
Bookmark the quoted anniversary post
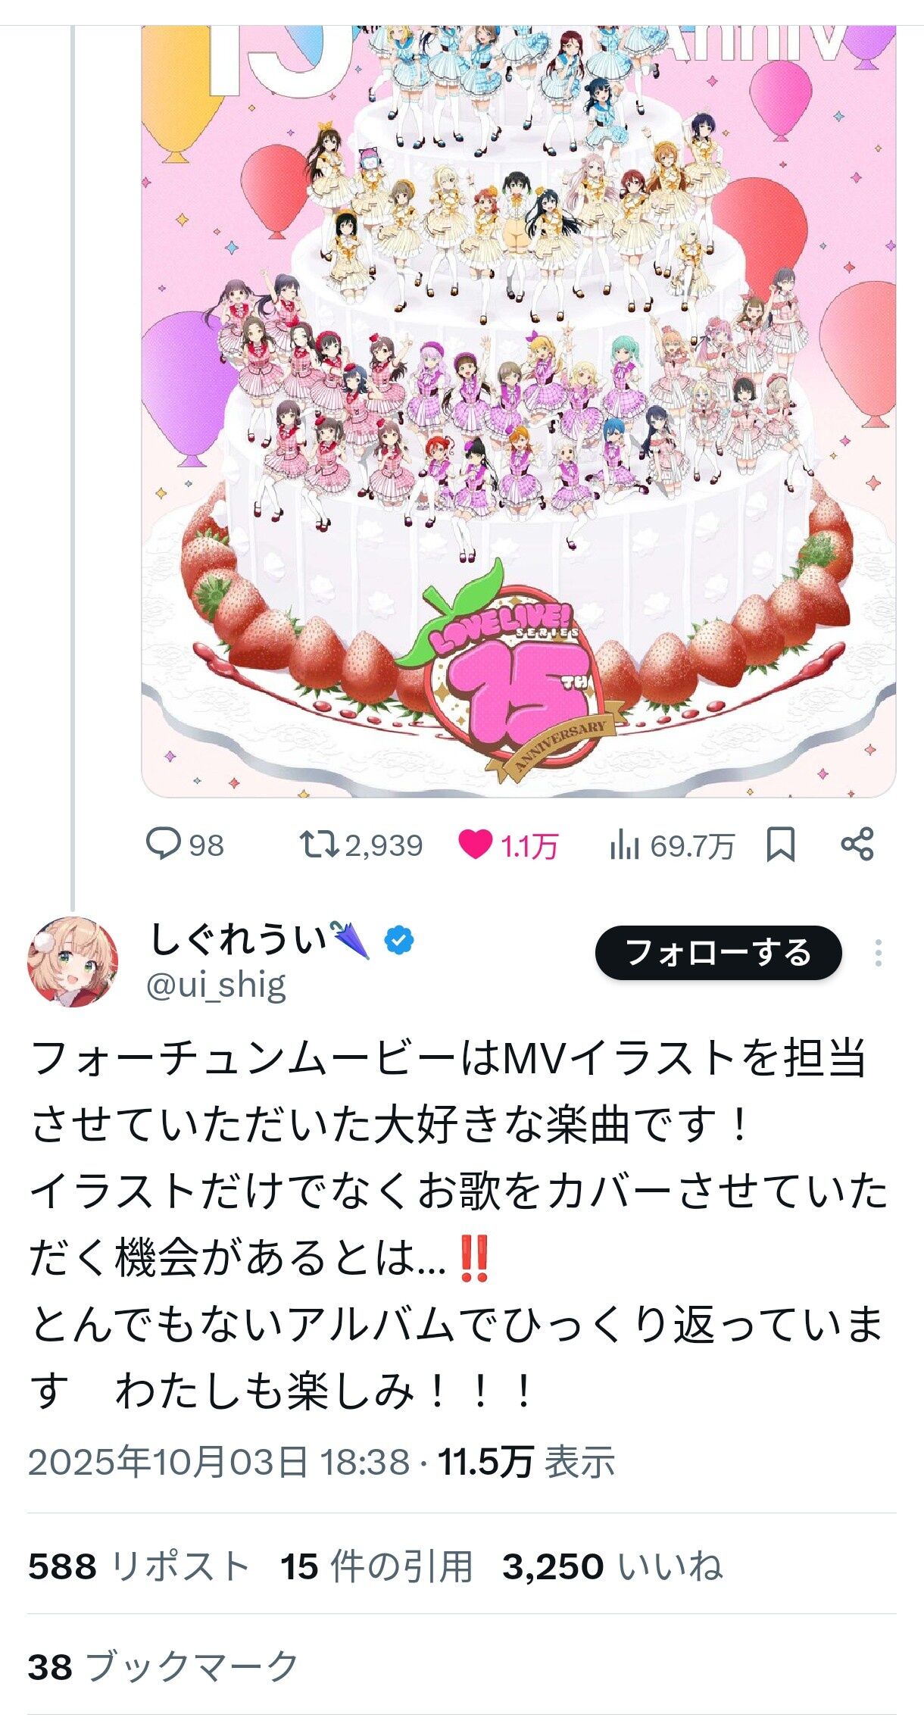point(781,845)
